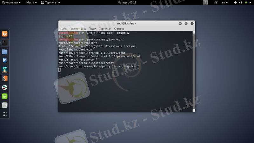Screen dimensions: 254x143
Task: Open the Files folder icon in dock
Action: click(4, 51)
